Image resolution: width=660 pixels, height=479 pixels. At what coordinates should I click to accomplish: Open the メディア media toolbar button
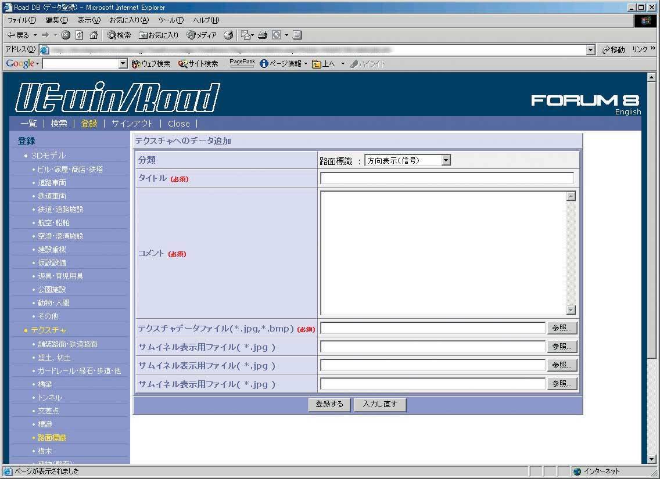[202, 35]
